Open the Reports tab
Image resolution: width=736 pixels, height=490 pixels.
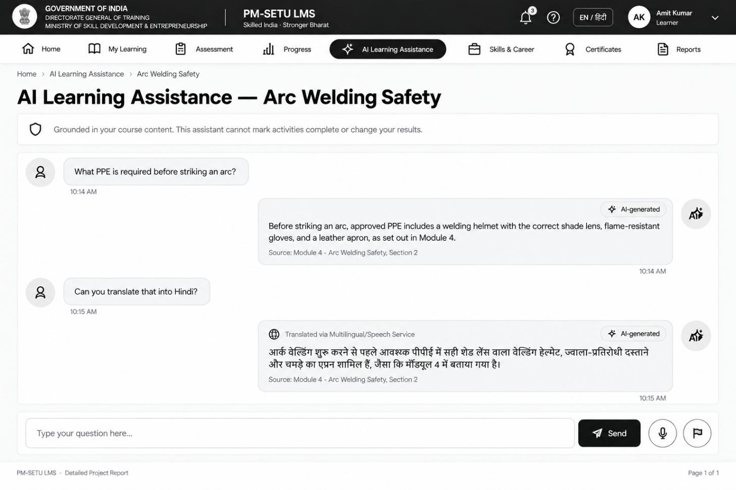click(x=679, y=49)
